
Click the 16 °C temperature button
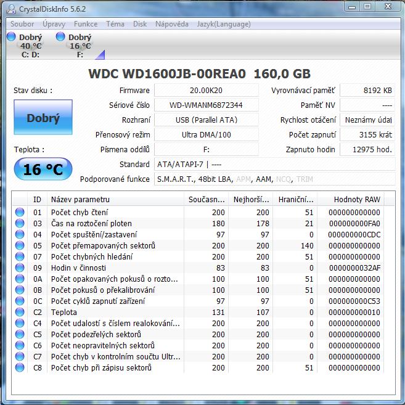pyautogui.click(x=43, y=169)
